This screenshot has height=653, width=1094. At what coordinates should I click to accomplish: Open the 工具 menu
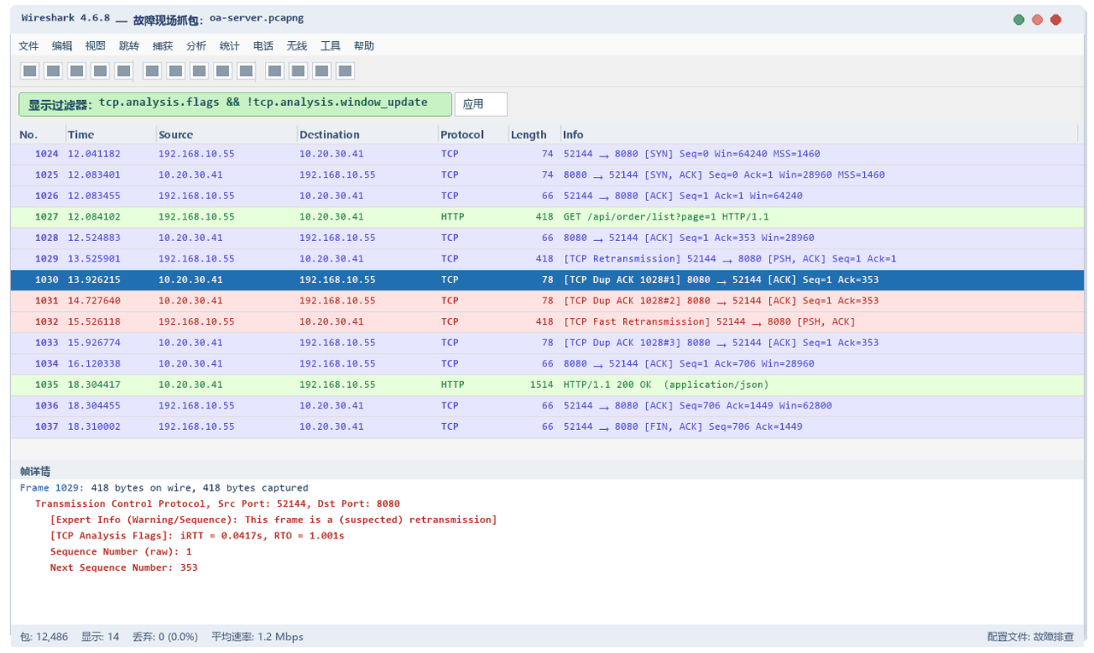(330, 46)
